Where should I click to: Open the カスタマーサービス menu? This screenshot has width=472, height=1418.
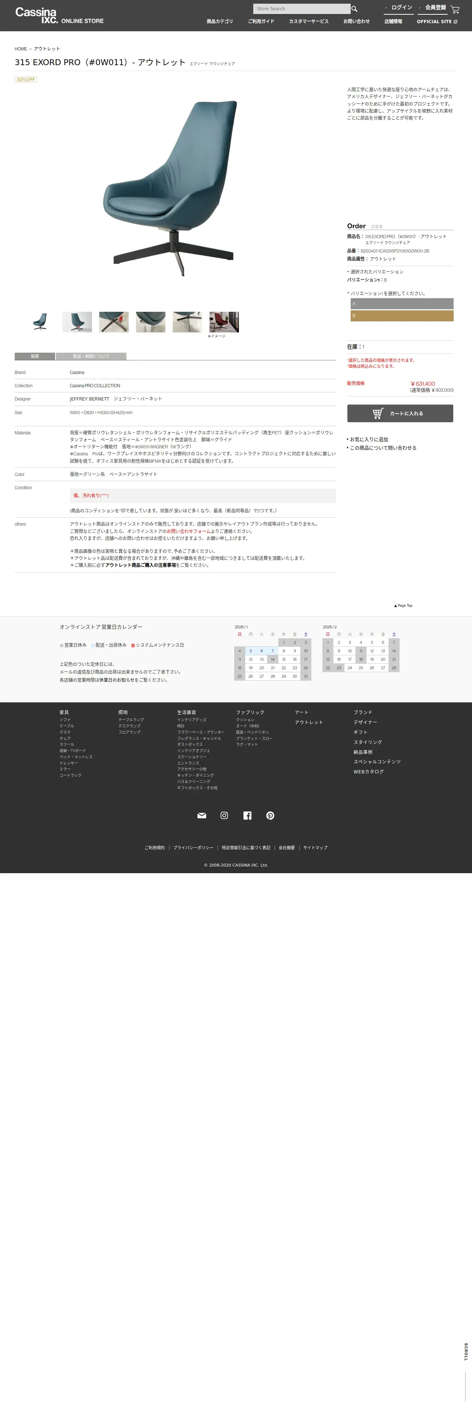point(309,21)
